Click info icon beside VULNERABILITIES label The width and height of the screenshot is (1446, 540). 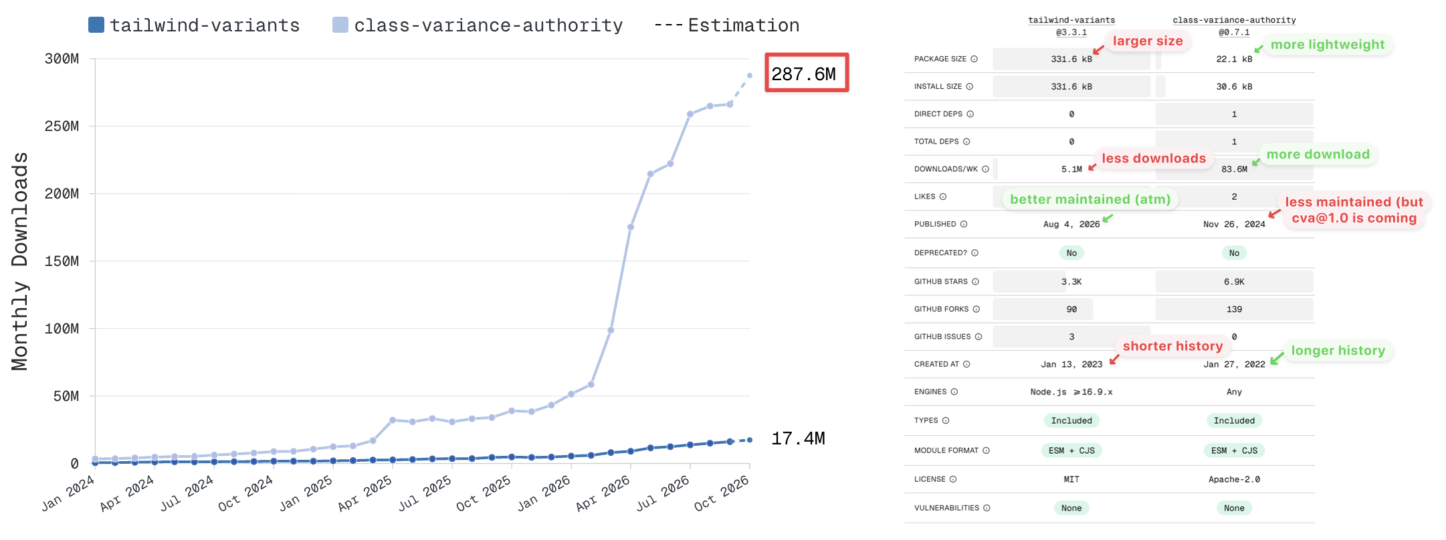(x=987, y=508)
